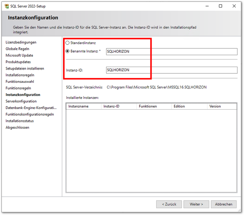Screen dimensions: 244x215
Task: Select the Benannte Instanz radio button
Action: click(68, 51)
